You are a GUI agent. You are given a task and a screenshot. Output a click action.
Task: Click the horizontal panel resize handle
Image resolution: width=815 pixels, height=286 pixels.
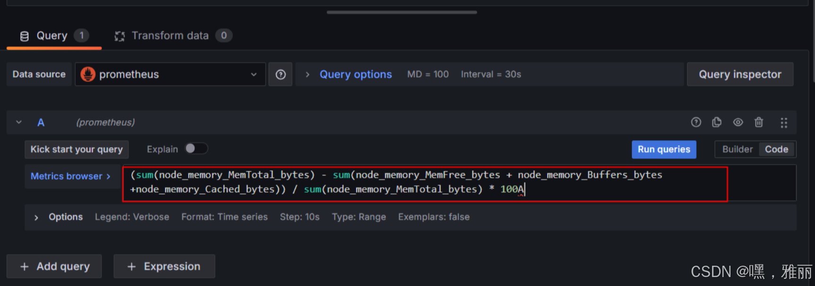pyautogui.click(x=402, y=12)
